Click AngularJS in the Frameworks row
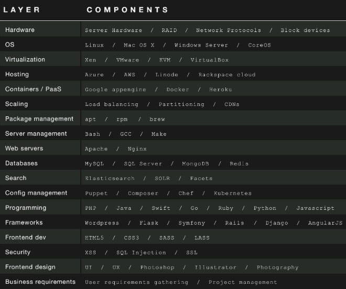This screenshot has height=289, width=346. (x=325, y=223)
